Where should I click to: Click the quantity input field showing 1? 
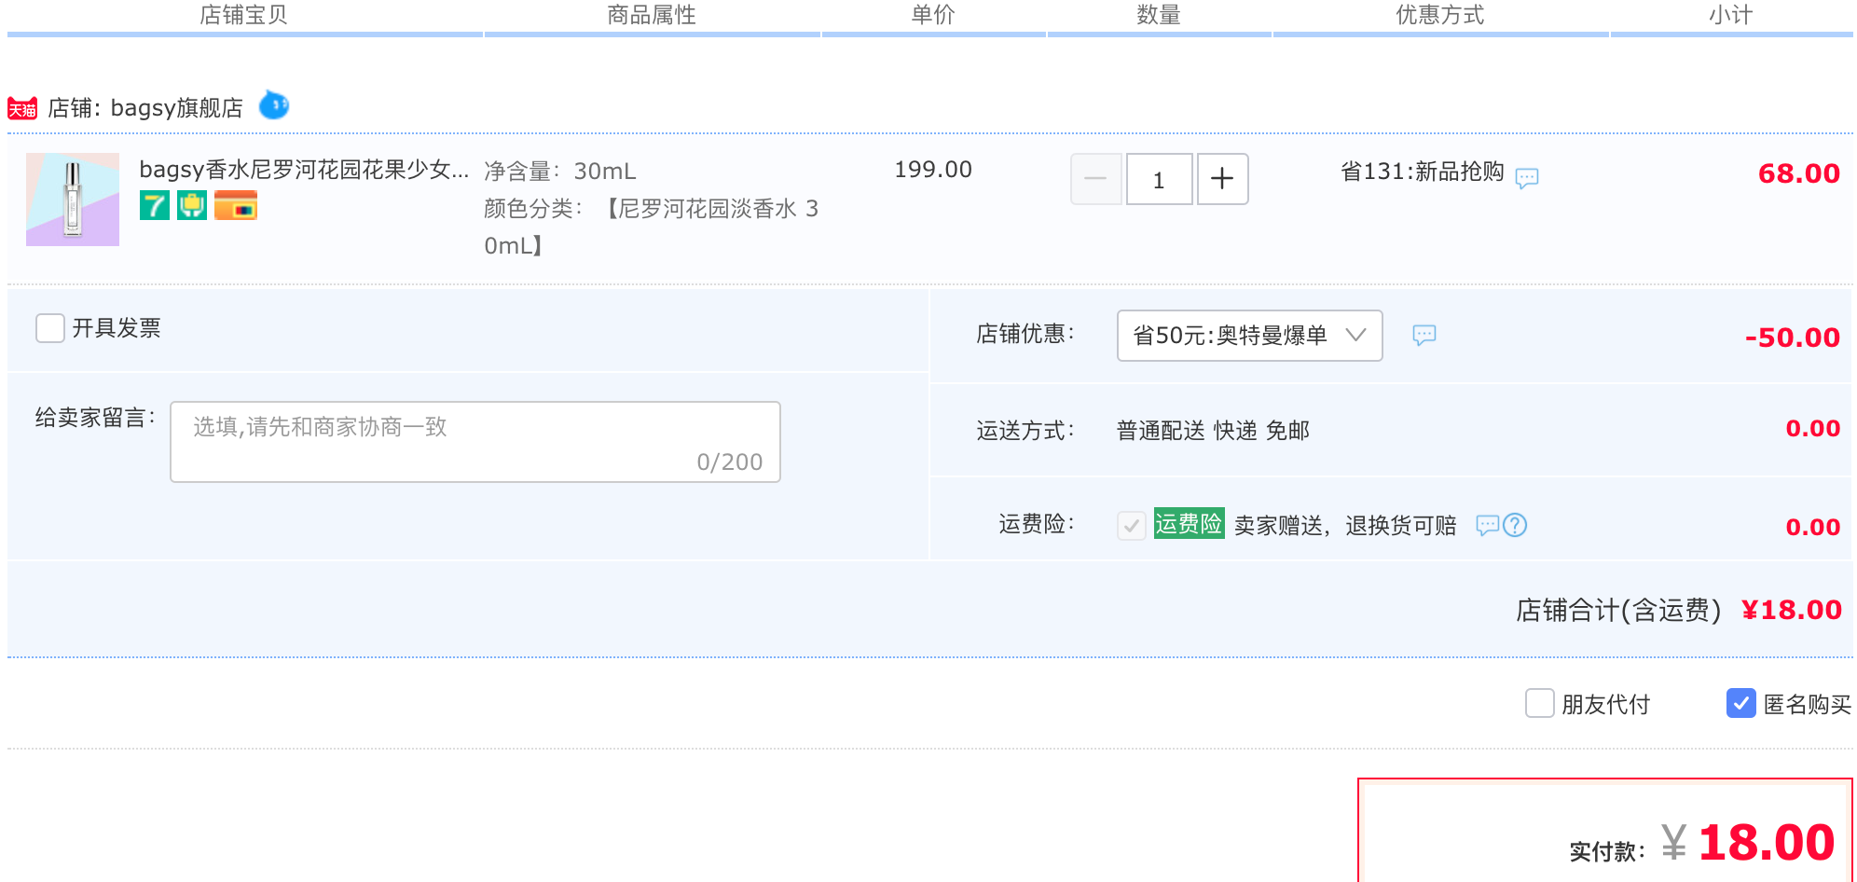coord(1159,179)
